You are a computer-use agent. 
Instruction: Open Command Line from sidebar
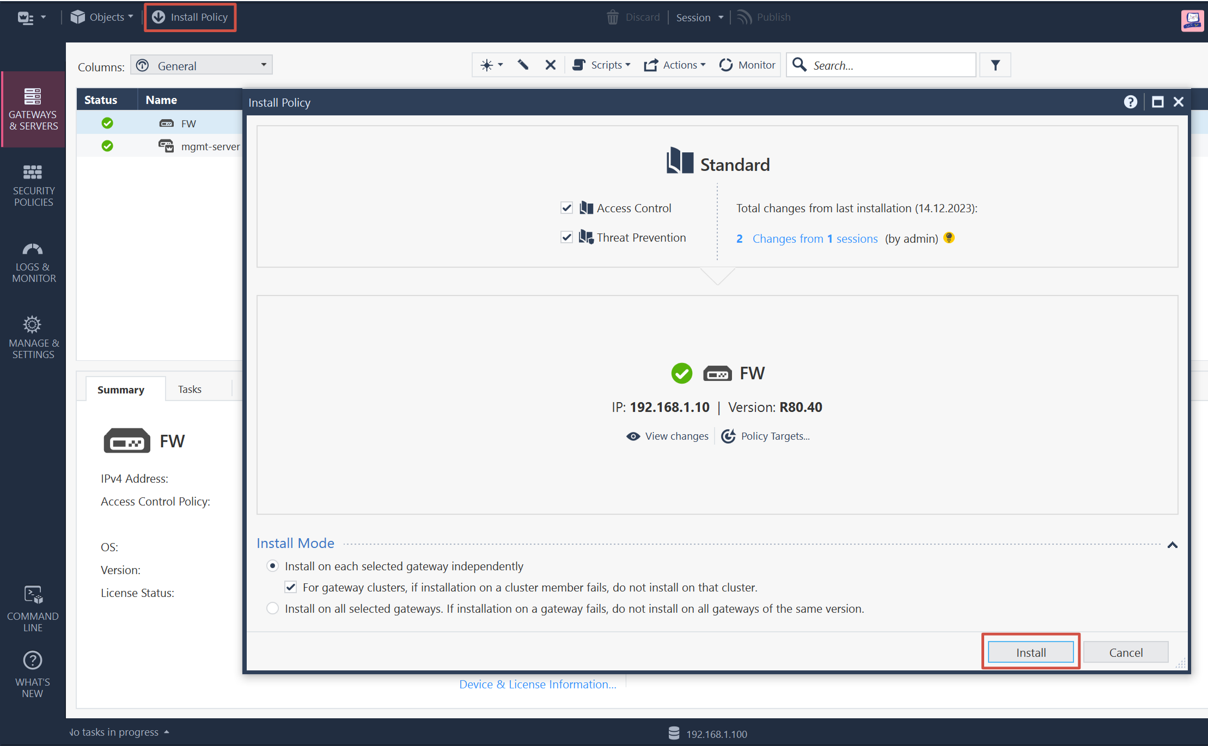click(33, 608)
